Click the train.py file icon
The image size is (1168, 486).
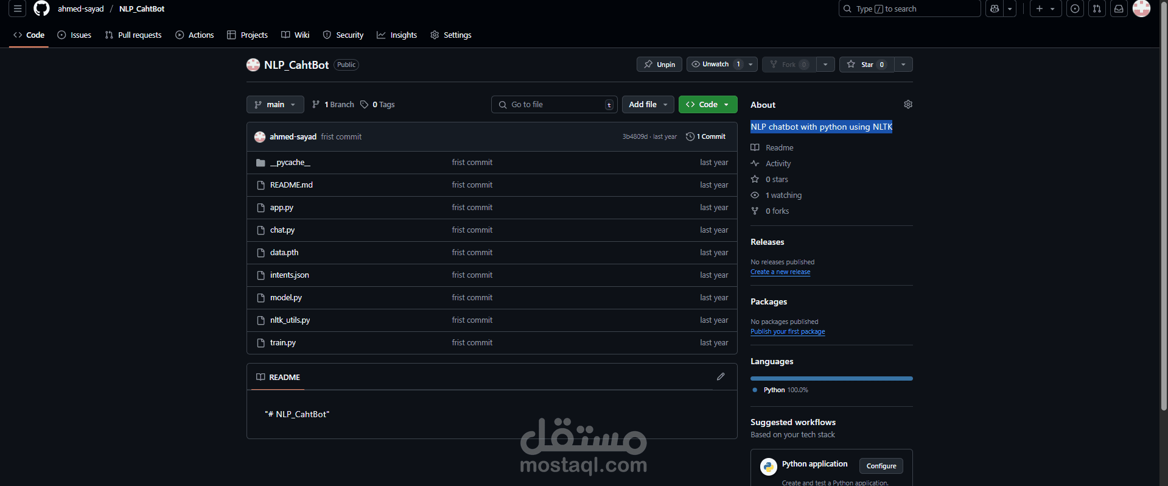click(261, 343)
